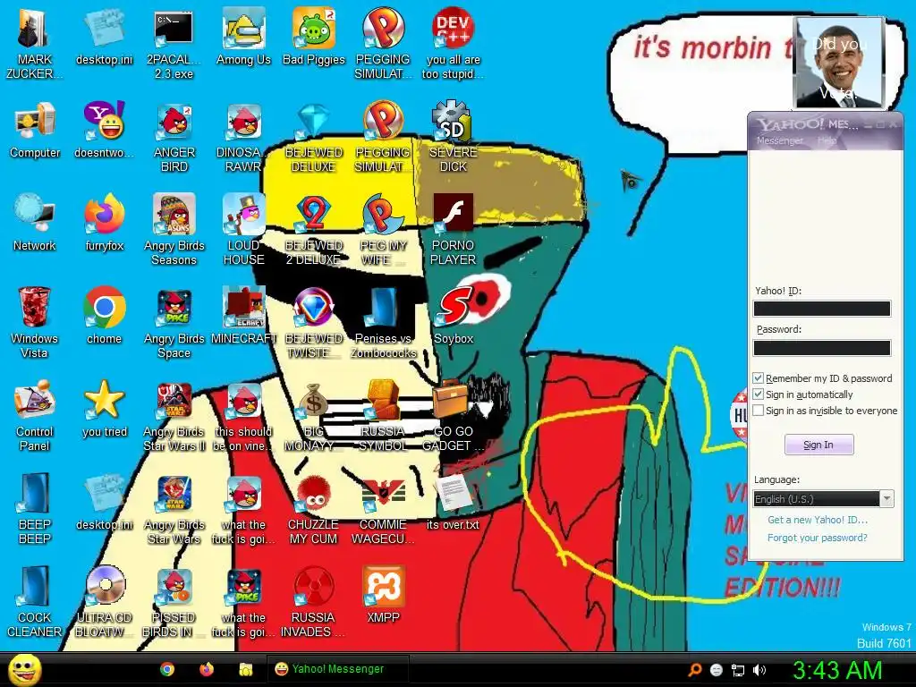This screenshot has height=687, width=916.
Task: Open the Help menu in Yahoo Messenger
Action: 827,140
